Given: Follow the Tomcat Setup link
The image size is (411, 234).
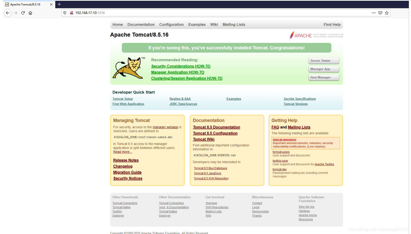Looking at the screenshot, I should (123, 99).
